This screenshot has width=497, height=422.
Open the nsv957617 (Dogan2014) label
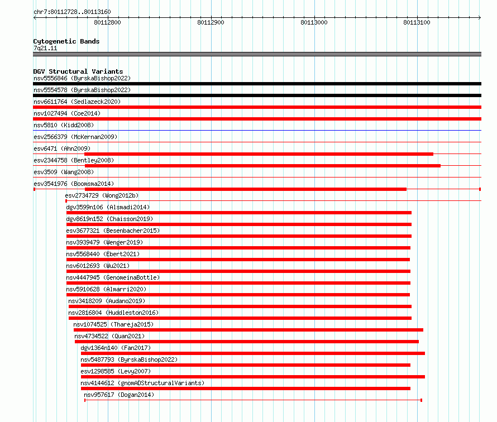point(119,395)
